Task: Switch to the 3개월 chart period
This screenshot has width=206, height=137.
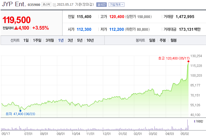Action: coord(50,40)
